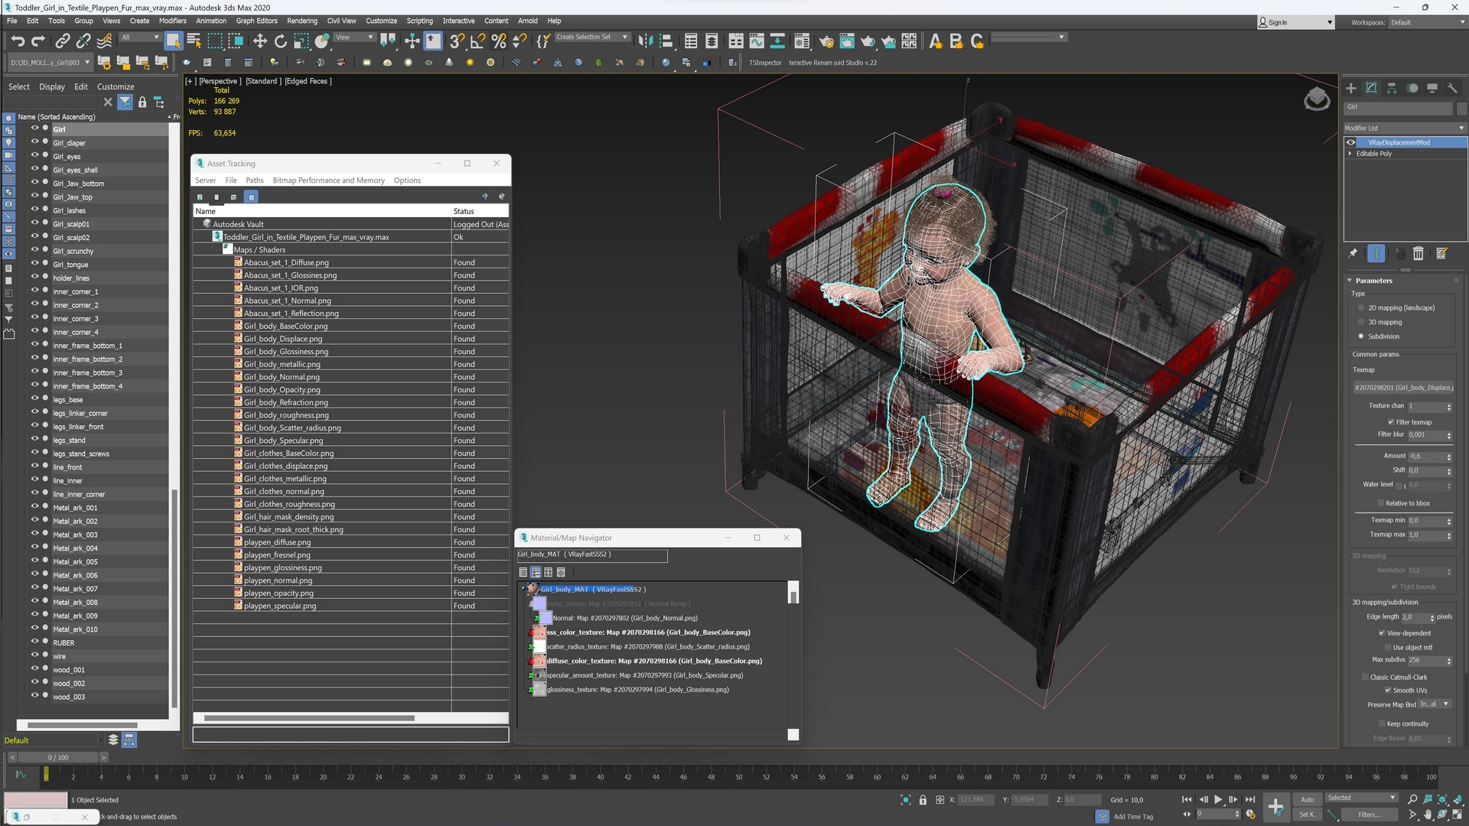Viewport: 1469px width, 826px height.
Task: Activate the Select and Link tool
Action: tap(63, 41)
